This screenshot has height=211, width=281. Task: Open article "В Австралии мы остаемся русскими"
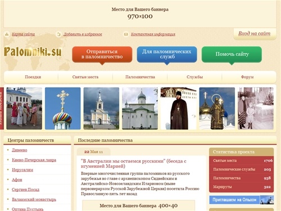134,164
